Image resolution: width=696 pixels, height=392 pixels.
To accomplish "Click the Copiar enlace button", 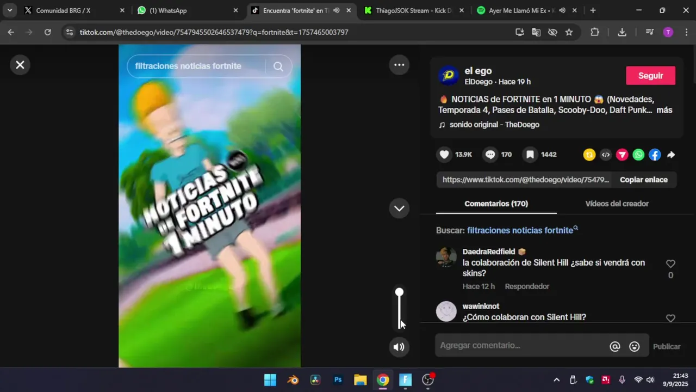I will click(644, 180).
